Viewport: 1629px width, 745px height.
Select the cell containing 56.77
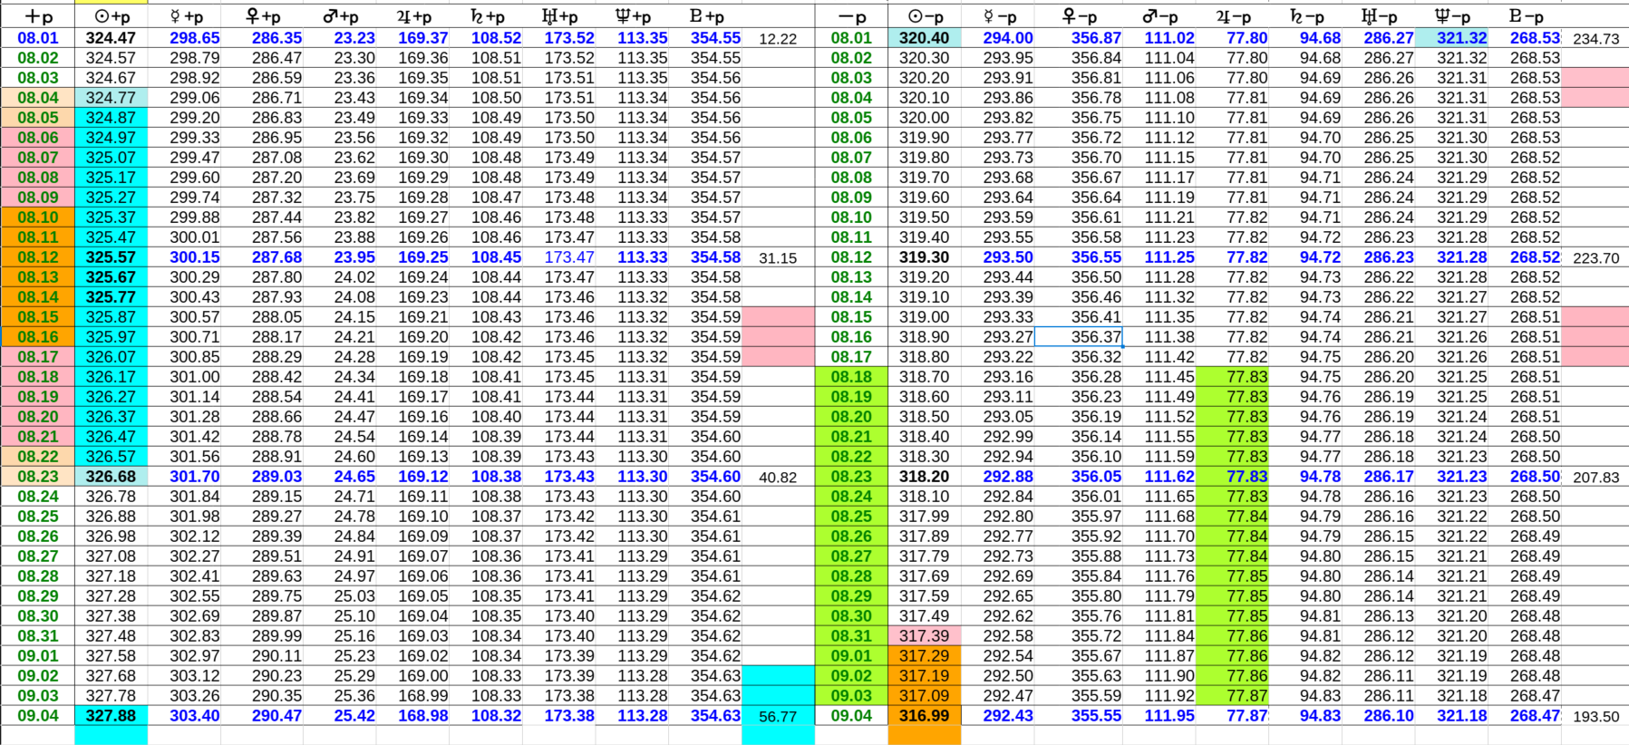[x=778, y=716]
